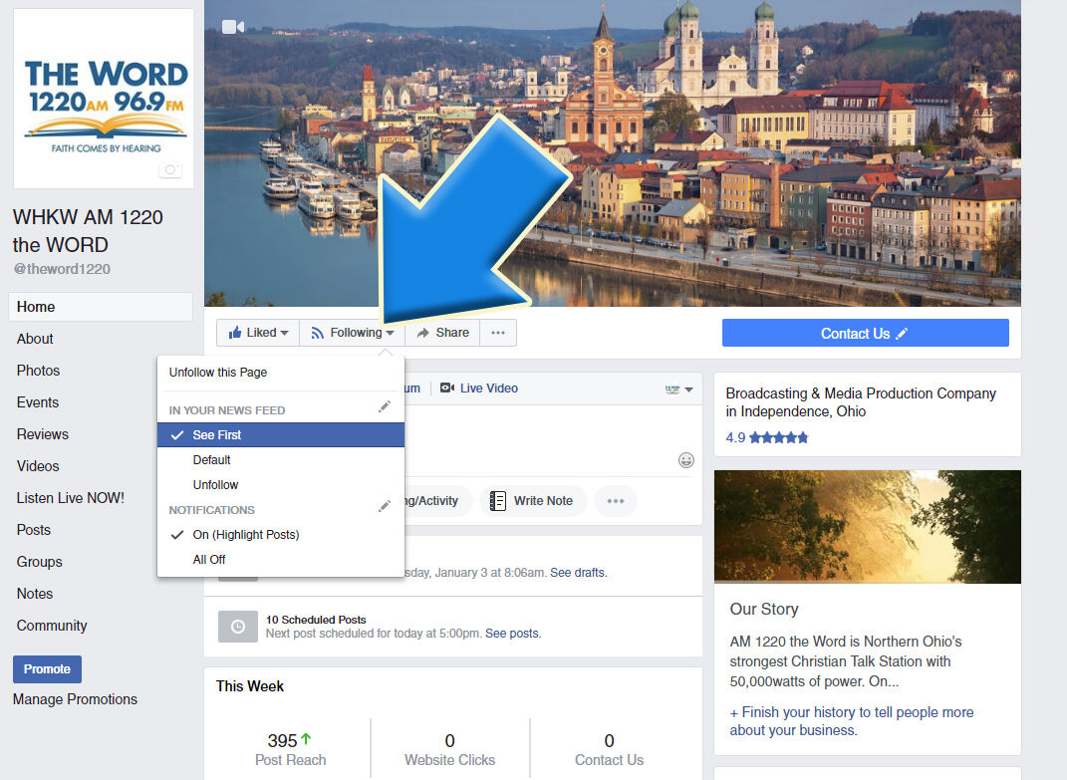Select Unfollow this Page menu entry
The height and width of the screenshot is (780, 1067).
pyautogui.click(x=218, y=373)
